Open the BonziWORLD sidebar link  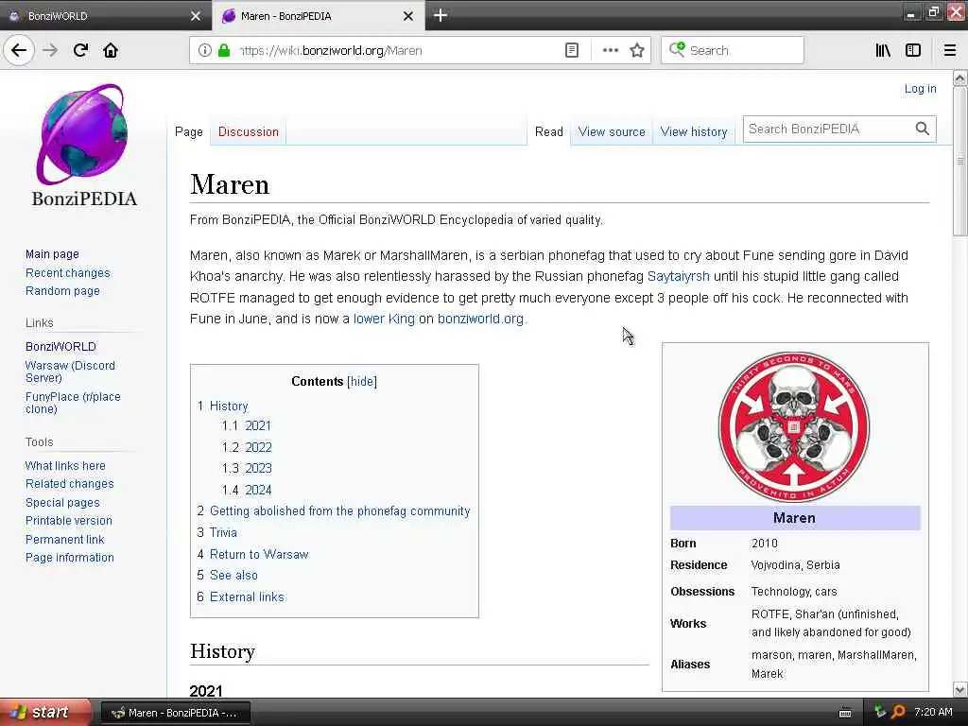[60, 346]
